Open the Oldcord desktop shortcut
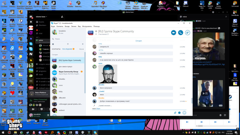This screenshot has height=135, width=240. [185, 4]
